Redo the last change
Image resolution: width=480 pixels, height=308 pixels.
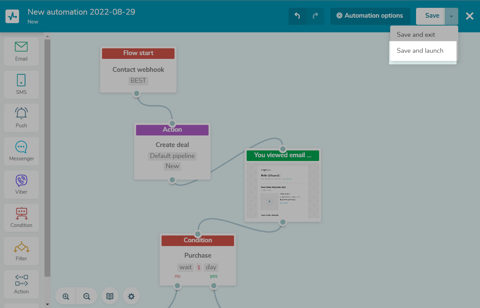click(315, 16)
